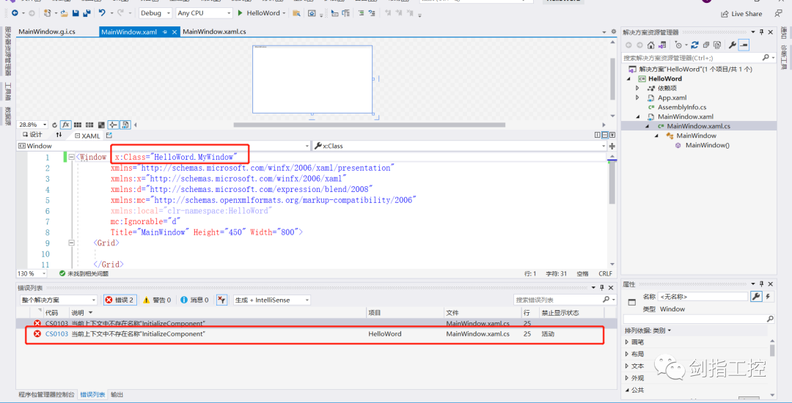Click the designer refresh icon beside zoom

[54, 124]
